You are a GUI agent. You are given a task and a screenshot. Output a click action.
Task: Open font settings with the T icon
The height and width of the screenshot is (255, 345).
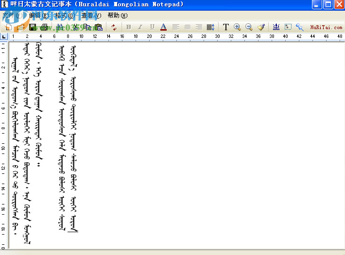[226, 27]
